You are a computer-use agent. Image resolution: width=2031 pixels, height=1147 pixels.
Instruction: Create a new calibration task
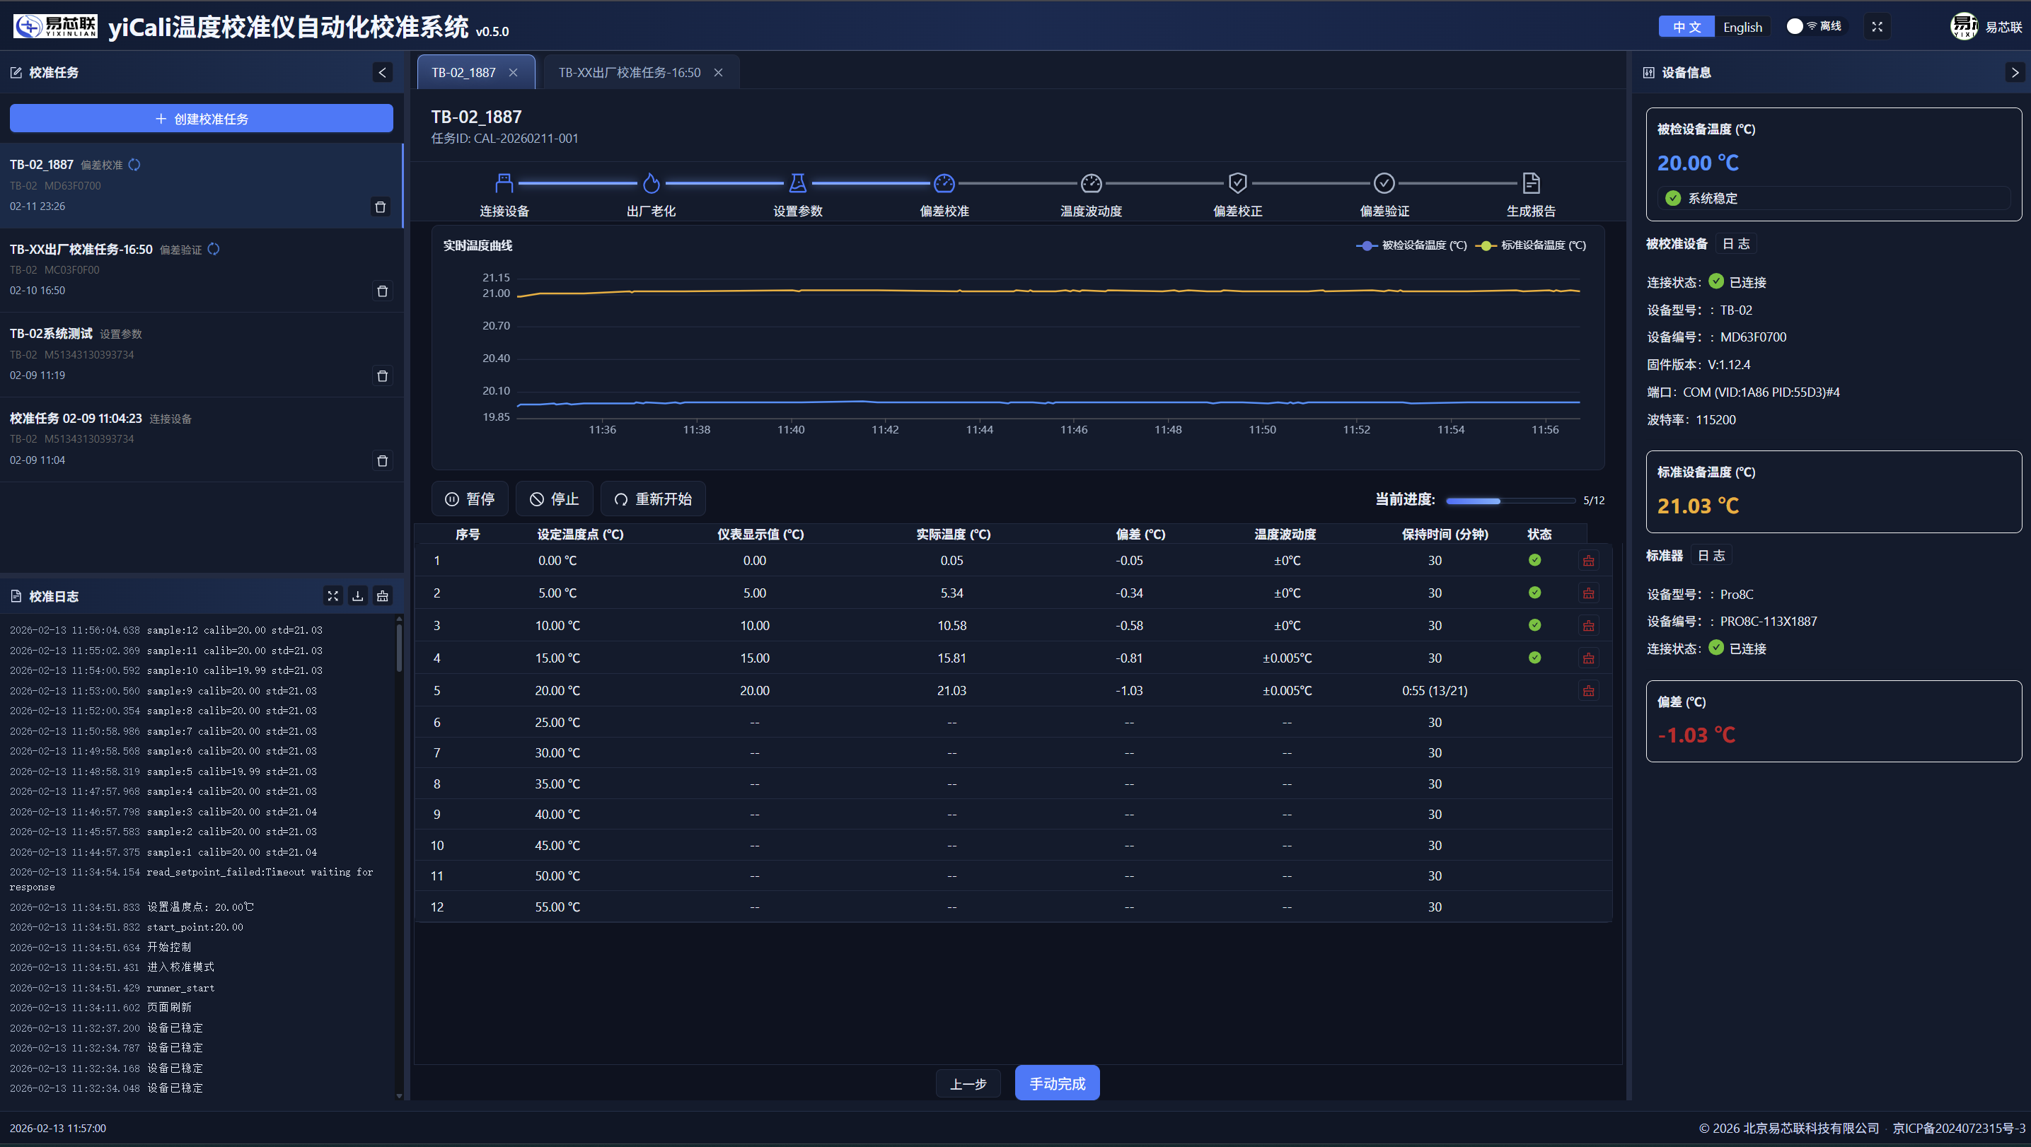coord(201,118)
